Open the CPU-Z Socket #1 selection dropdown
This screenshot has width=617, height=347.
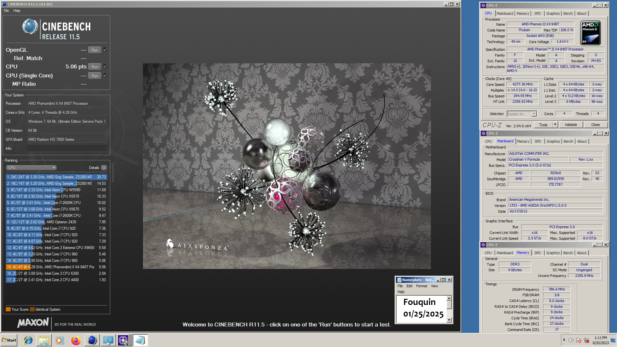coord(522,114)
